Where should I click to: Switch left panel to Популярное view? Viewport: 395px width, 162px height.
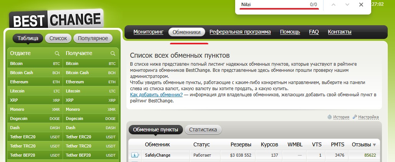tap(93, 38)
